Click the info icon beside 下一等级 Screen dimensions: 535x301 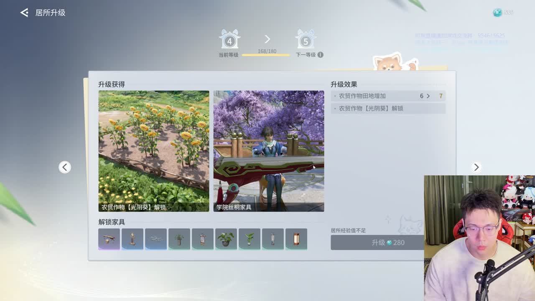[x=320, y=55]
